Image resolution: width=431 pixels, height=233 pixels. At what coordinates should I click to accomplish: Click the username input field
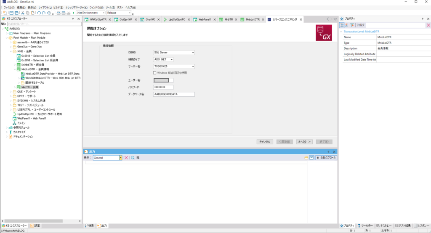[163, 80]
